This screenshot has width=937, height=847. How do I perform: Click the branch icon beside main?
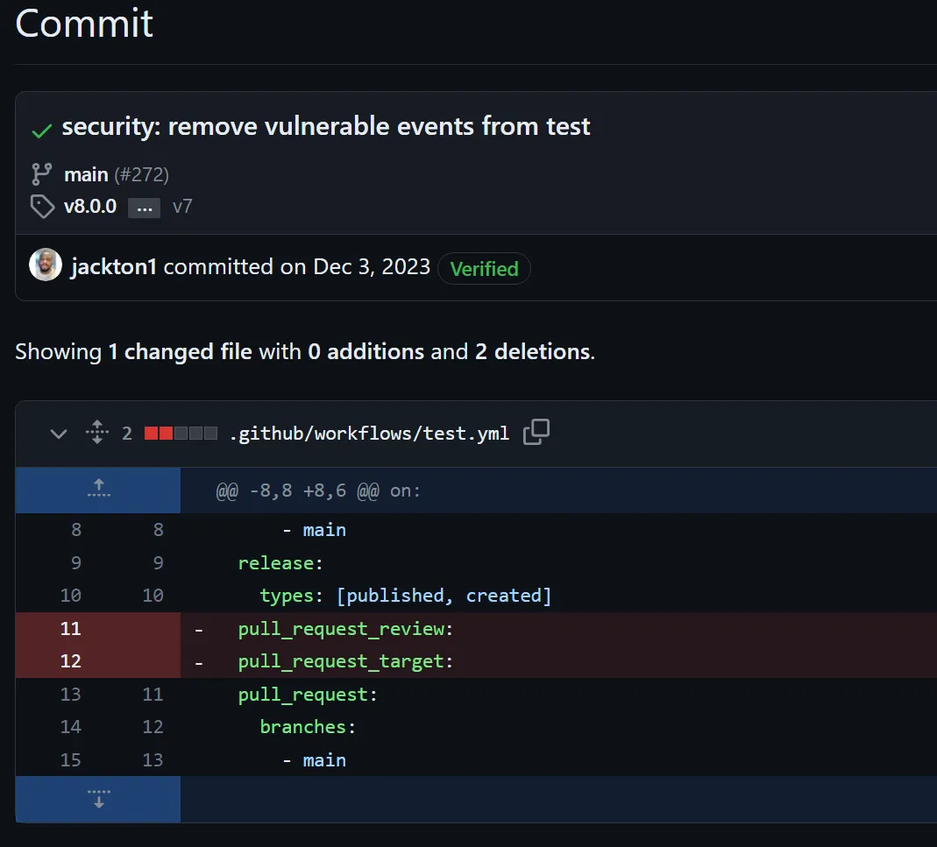pyautogui.click(x=41, y=173)
